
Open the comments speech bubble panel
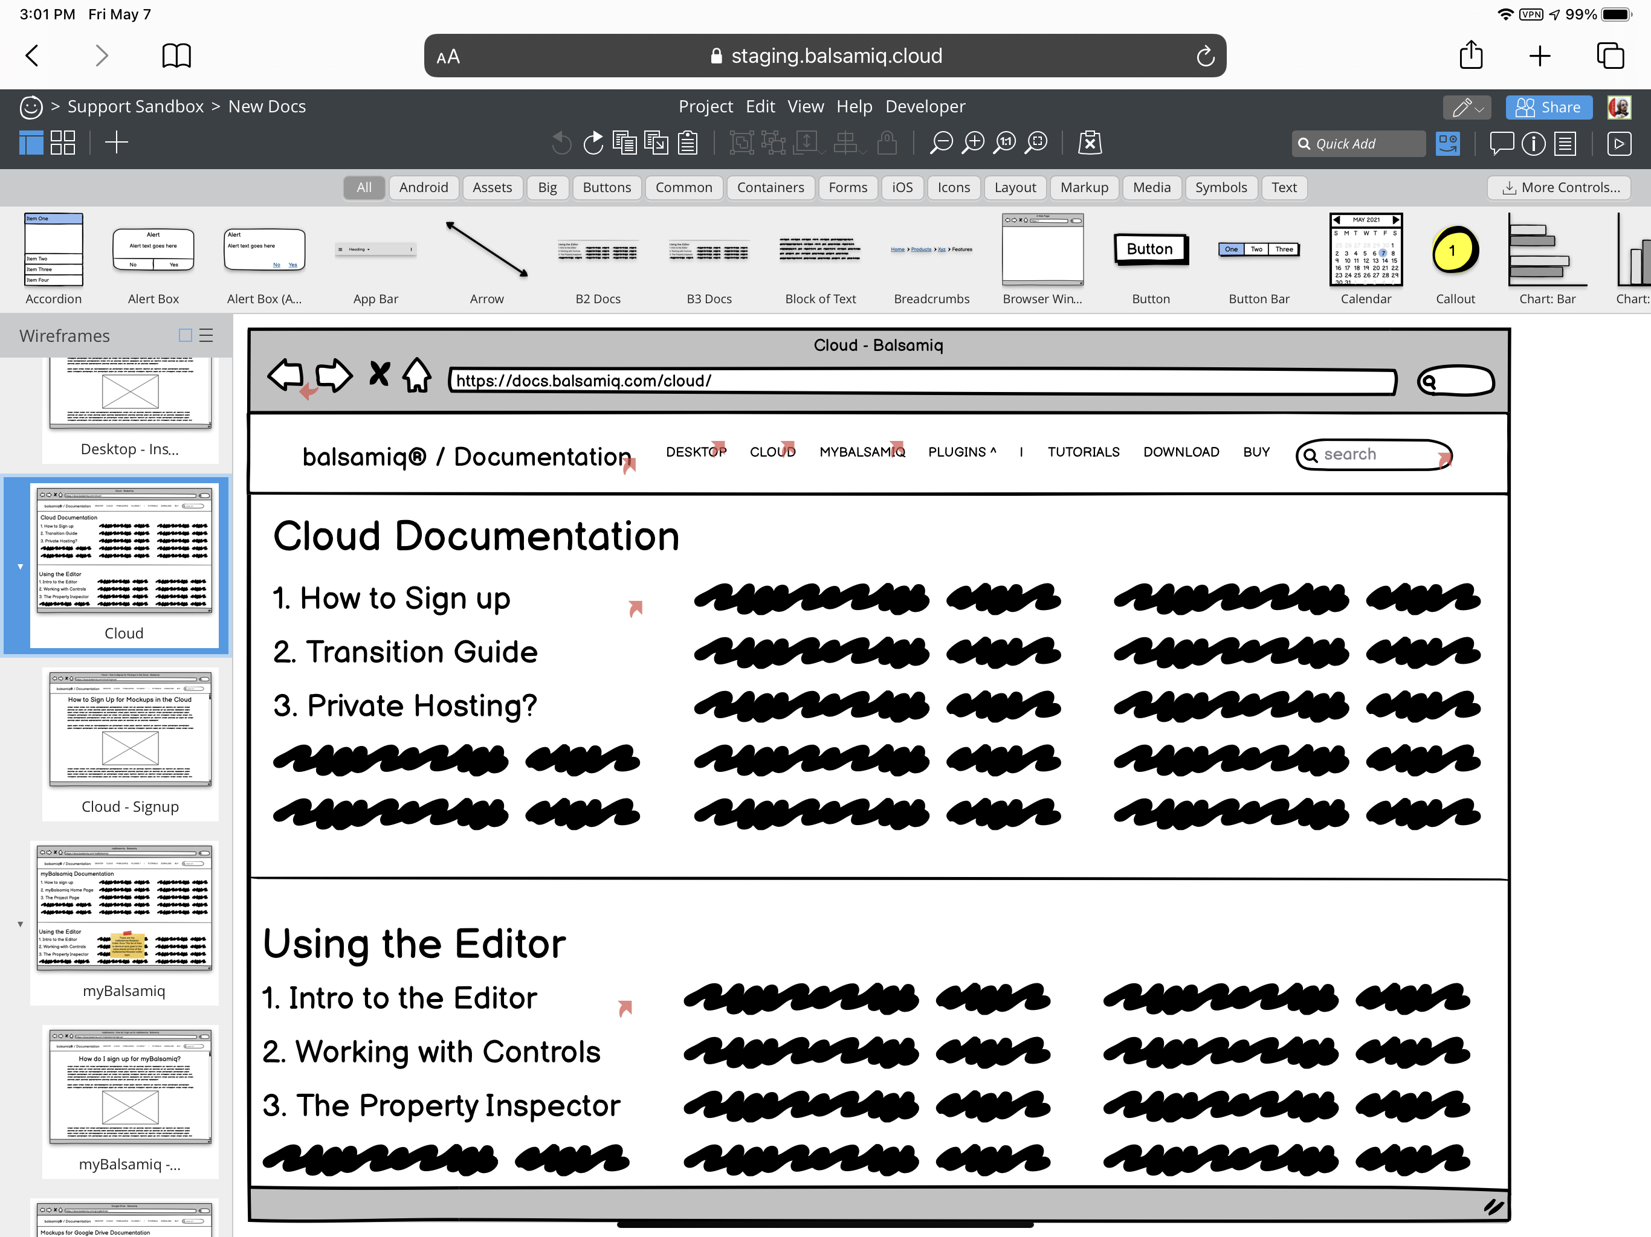[1501, 143]
